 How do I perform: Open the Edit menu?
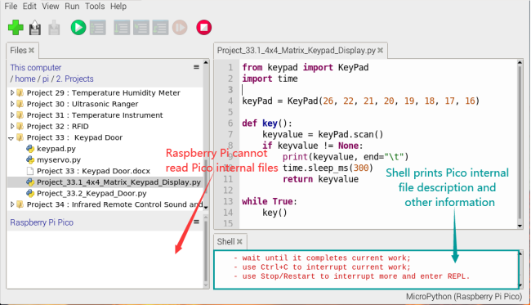(x=29, y=6)
